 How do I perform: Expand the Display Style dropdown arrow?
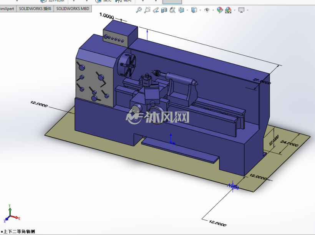click(200, 10)
